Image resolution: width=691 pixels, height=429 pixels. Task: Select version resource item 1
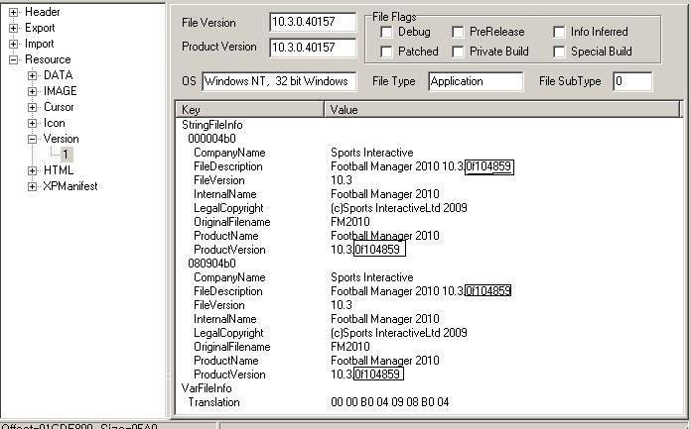(66, 155)
